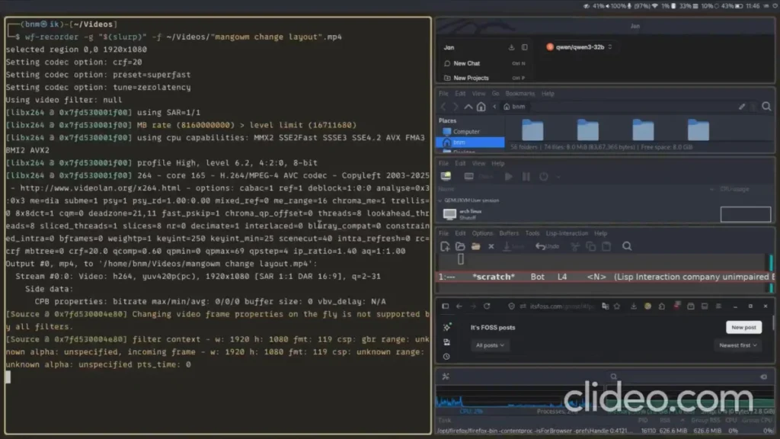This screenshot has height=439, width=780.
Task: Click the pause icon in virt-manager toolbar
Action: point(526,177)
